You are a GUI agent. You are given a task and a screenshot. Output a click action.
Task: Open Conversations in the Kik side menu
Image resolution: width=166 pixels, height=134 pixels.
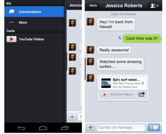34,12
